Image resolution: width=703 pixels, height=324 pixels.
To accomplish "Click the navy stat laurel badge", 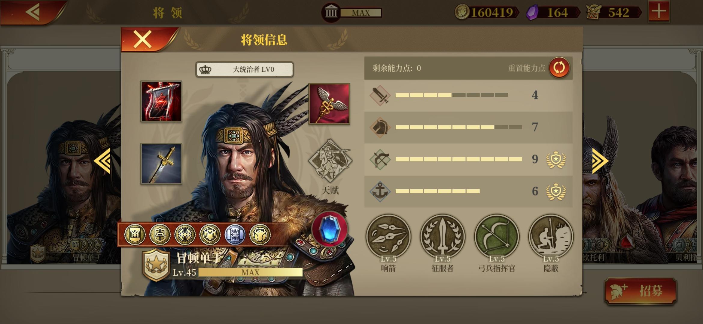I will [x=556, y=191].
